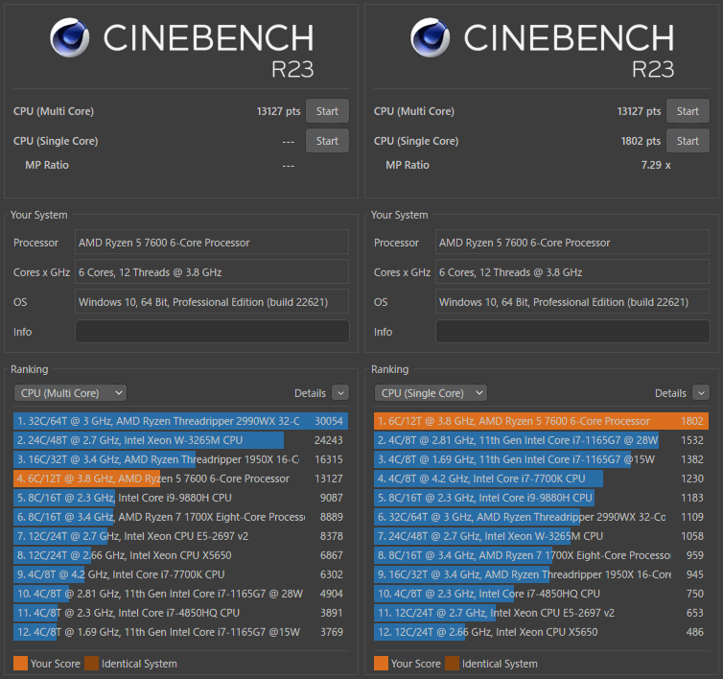This screenshot has height=679, width=723.
Task: Select Ryzen 7 1700X row scoring 8889
Action: tap(180, 517)
